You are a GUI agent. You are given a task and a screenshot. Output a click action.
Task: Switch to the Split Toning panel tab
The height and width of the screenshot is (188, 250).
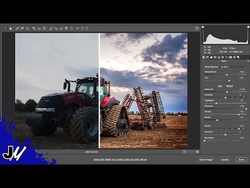(219, 57)
